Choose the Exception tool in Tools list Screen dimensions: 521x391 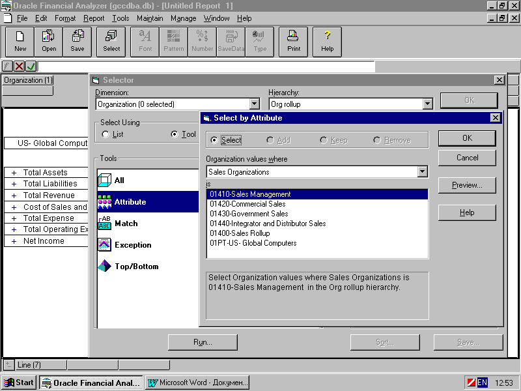(148, 245)
